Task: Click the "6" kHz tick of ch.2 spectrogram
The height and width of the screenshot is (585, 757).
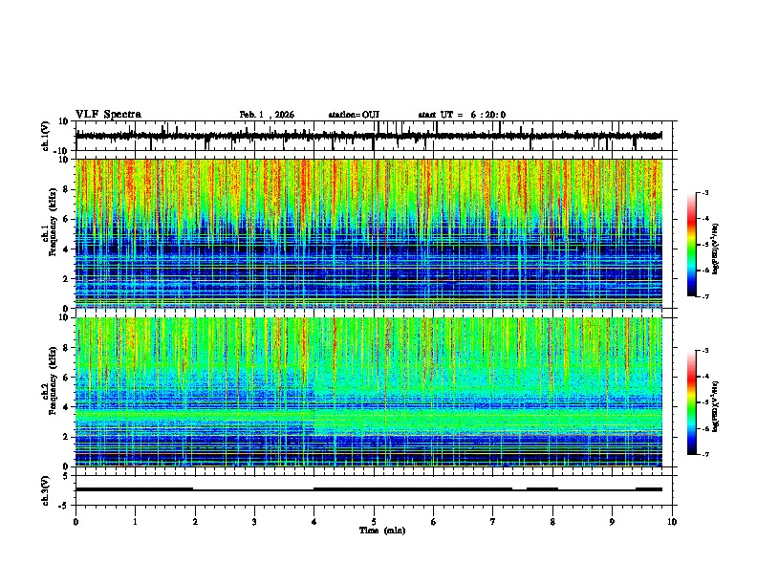Action: pos(67,378)
